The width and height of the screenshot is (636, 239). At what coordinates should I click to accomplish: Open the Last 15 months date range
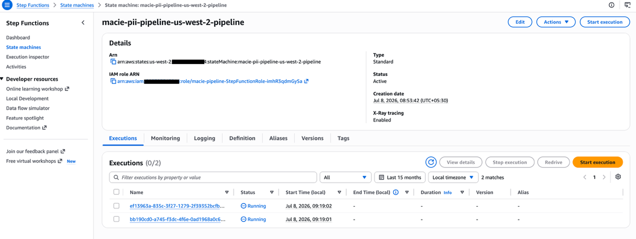(400, 177)
